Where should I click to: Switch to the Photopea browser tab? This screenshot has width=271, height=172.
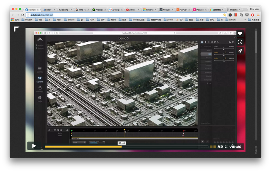pos(99,9)
